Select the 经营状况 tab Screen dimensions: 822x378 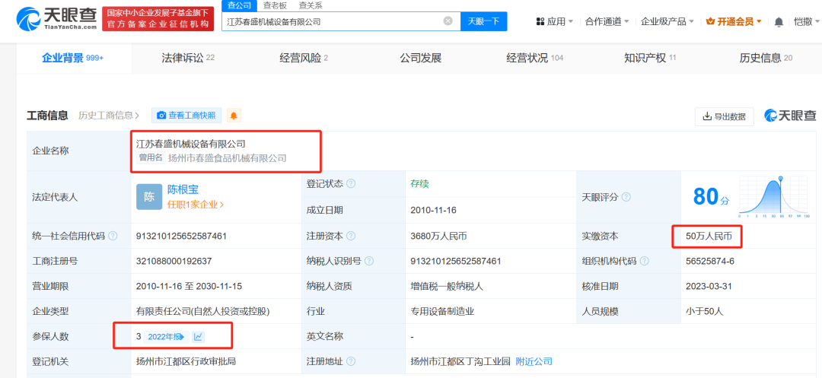(535, 58)
